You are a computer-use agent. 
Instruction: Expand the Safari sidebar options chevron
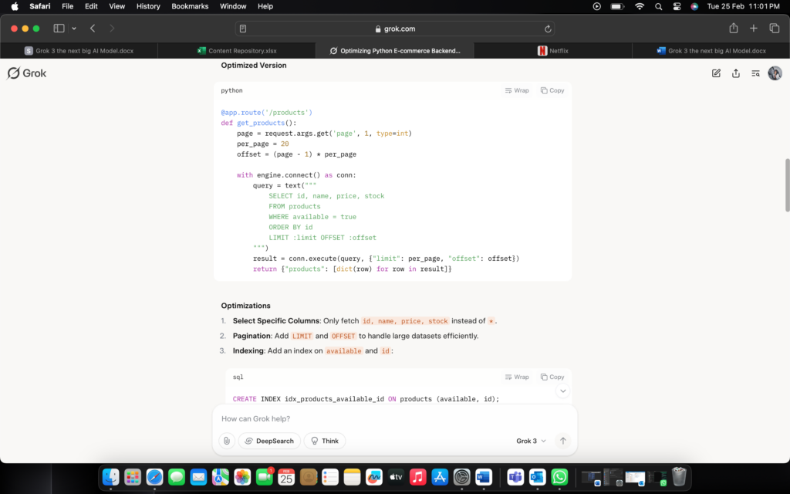tap(74, 29)
